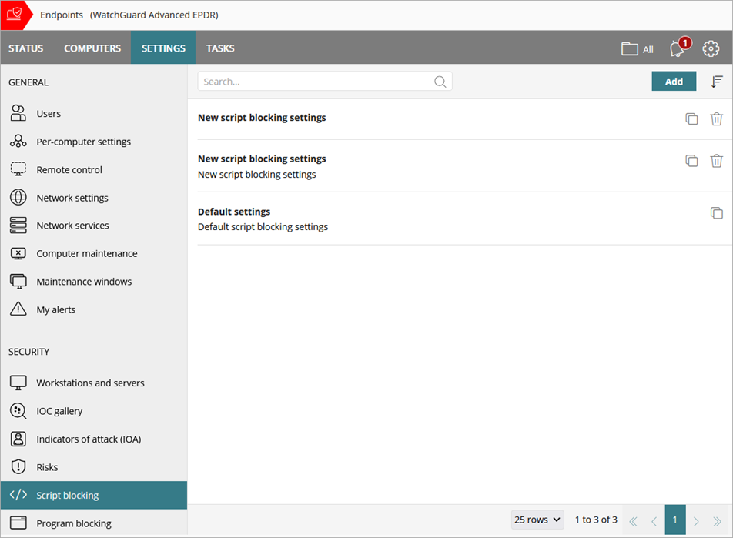This screenshot has height=538, width=733.
Task: Open the sort options icon
Action: coord(717,81)
